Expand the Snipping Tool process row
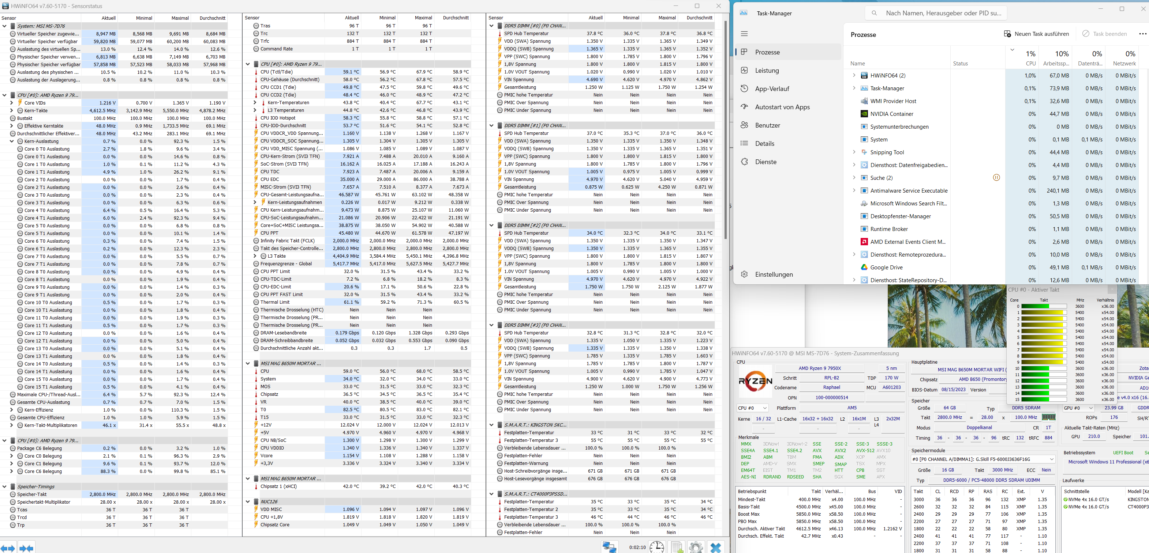 [854, 152]
